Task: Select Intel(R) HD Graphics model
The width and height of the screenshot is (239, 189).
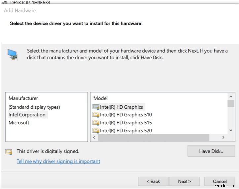Action: click(x=121, y=107)
